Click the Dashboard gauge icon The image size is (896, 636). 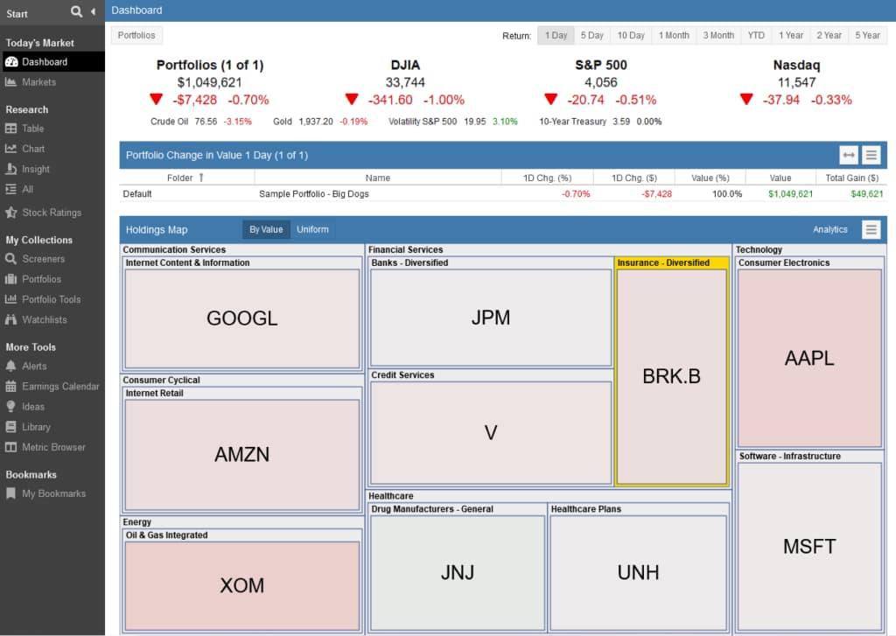click(x=11, y=62)
